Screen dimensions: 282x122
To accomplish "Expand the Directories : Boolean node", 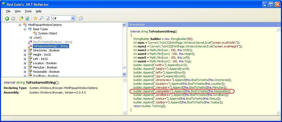I will coord(25,51).
